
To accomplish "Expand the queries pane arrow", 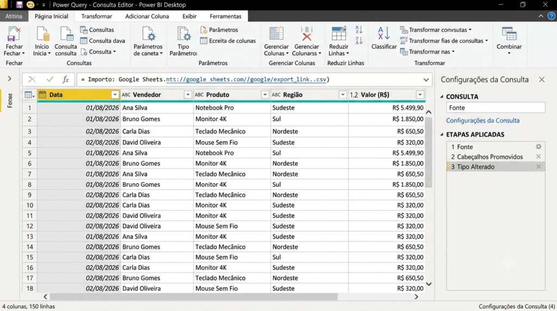I will 10,79.
